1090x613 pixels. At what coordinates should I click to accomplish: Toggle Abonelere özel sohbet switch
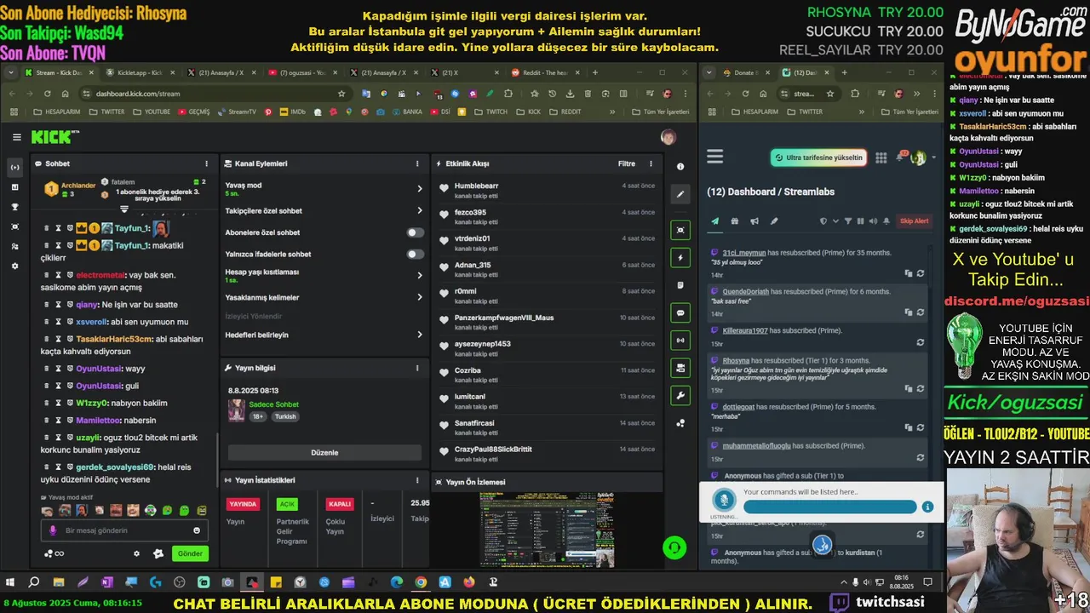pos(415,232)
